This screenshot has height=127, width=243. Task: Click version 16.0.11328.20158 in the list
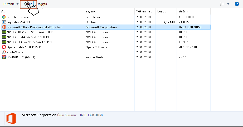click(x=190, y=27)
